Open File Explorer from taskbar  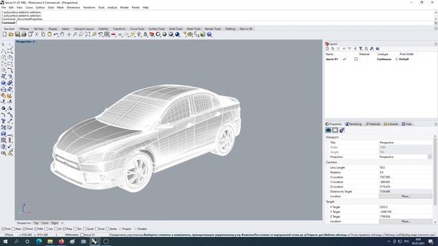50,241
